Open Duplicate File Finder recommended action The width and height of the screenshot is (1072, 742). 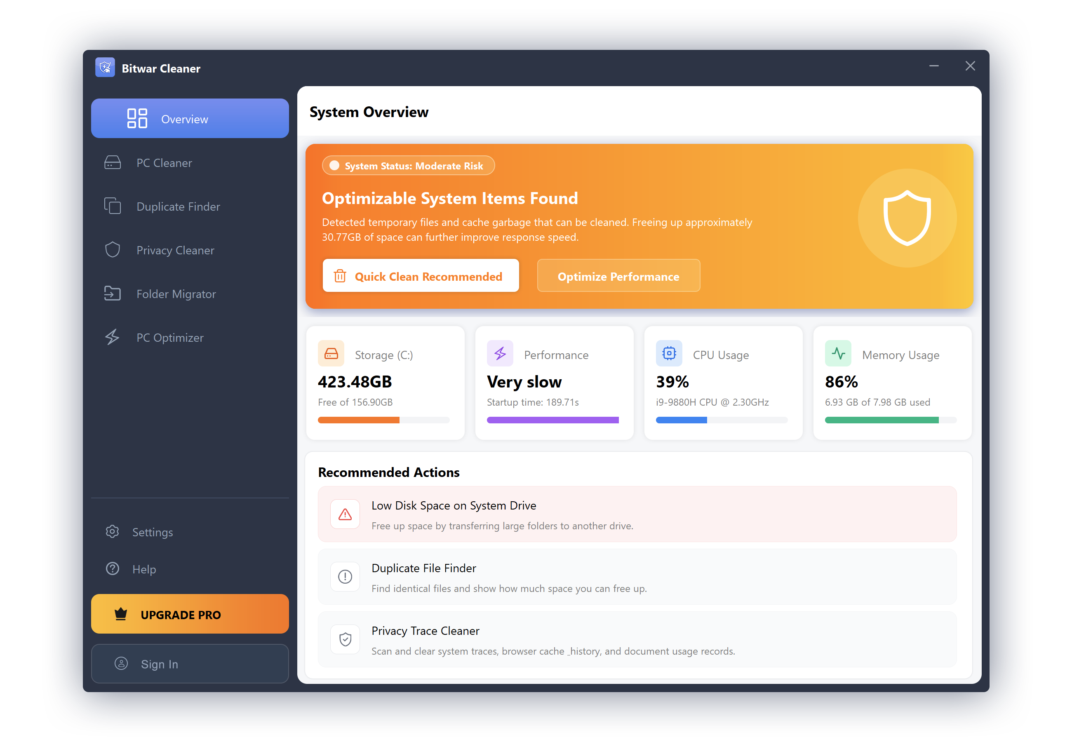(x=637, y=576)
